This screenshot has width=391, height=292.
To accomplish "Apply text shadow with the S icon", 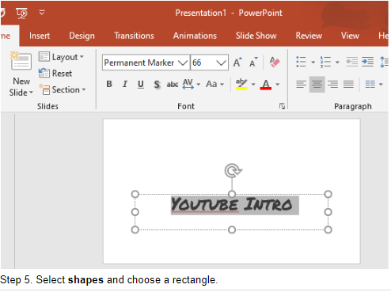I will pyautogui.click(x=157, y=85).
